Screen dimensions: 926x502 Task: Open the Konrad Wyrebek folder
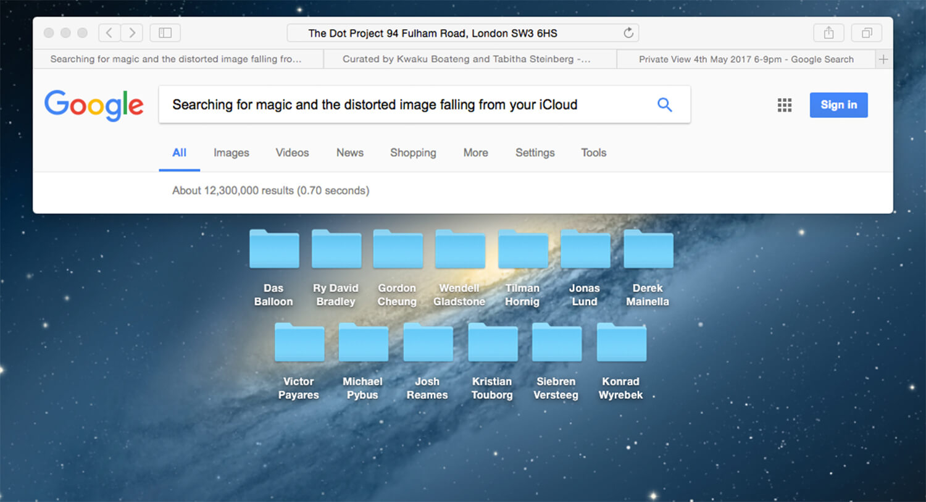point(621,342)
